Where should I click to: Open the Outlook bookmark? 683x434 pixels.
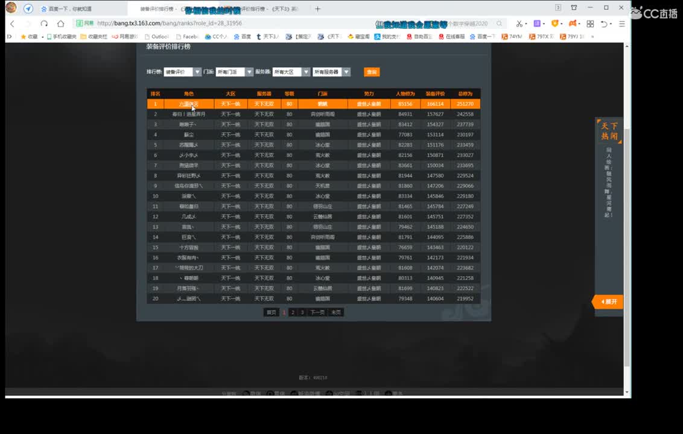pos(156,37)
